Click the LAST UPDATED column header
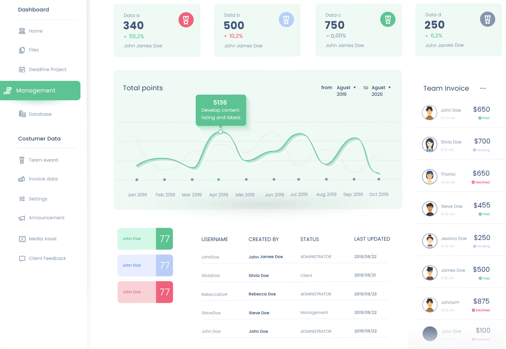Screen dimensions: 506x349 [x=372, y=239]
